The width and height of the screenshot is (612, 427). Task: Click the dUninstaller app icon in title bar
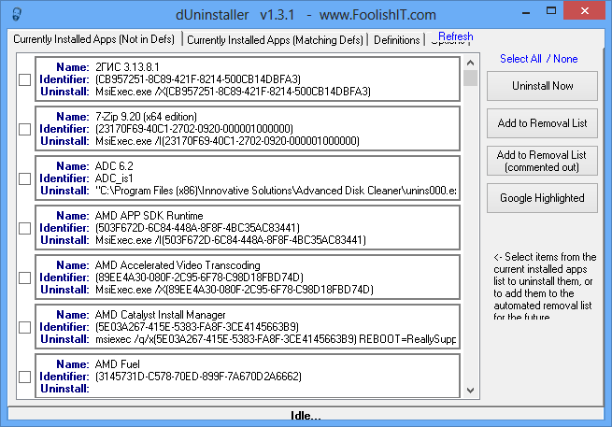point(17,14)
